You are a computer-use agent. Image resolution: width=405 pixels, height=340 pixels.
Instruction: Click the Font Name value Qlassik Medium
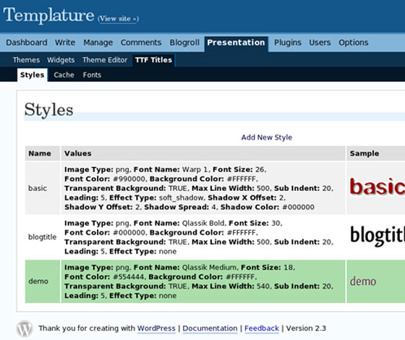pos(209,268)
